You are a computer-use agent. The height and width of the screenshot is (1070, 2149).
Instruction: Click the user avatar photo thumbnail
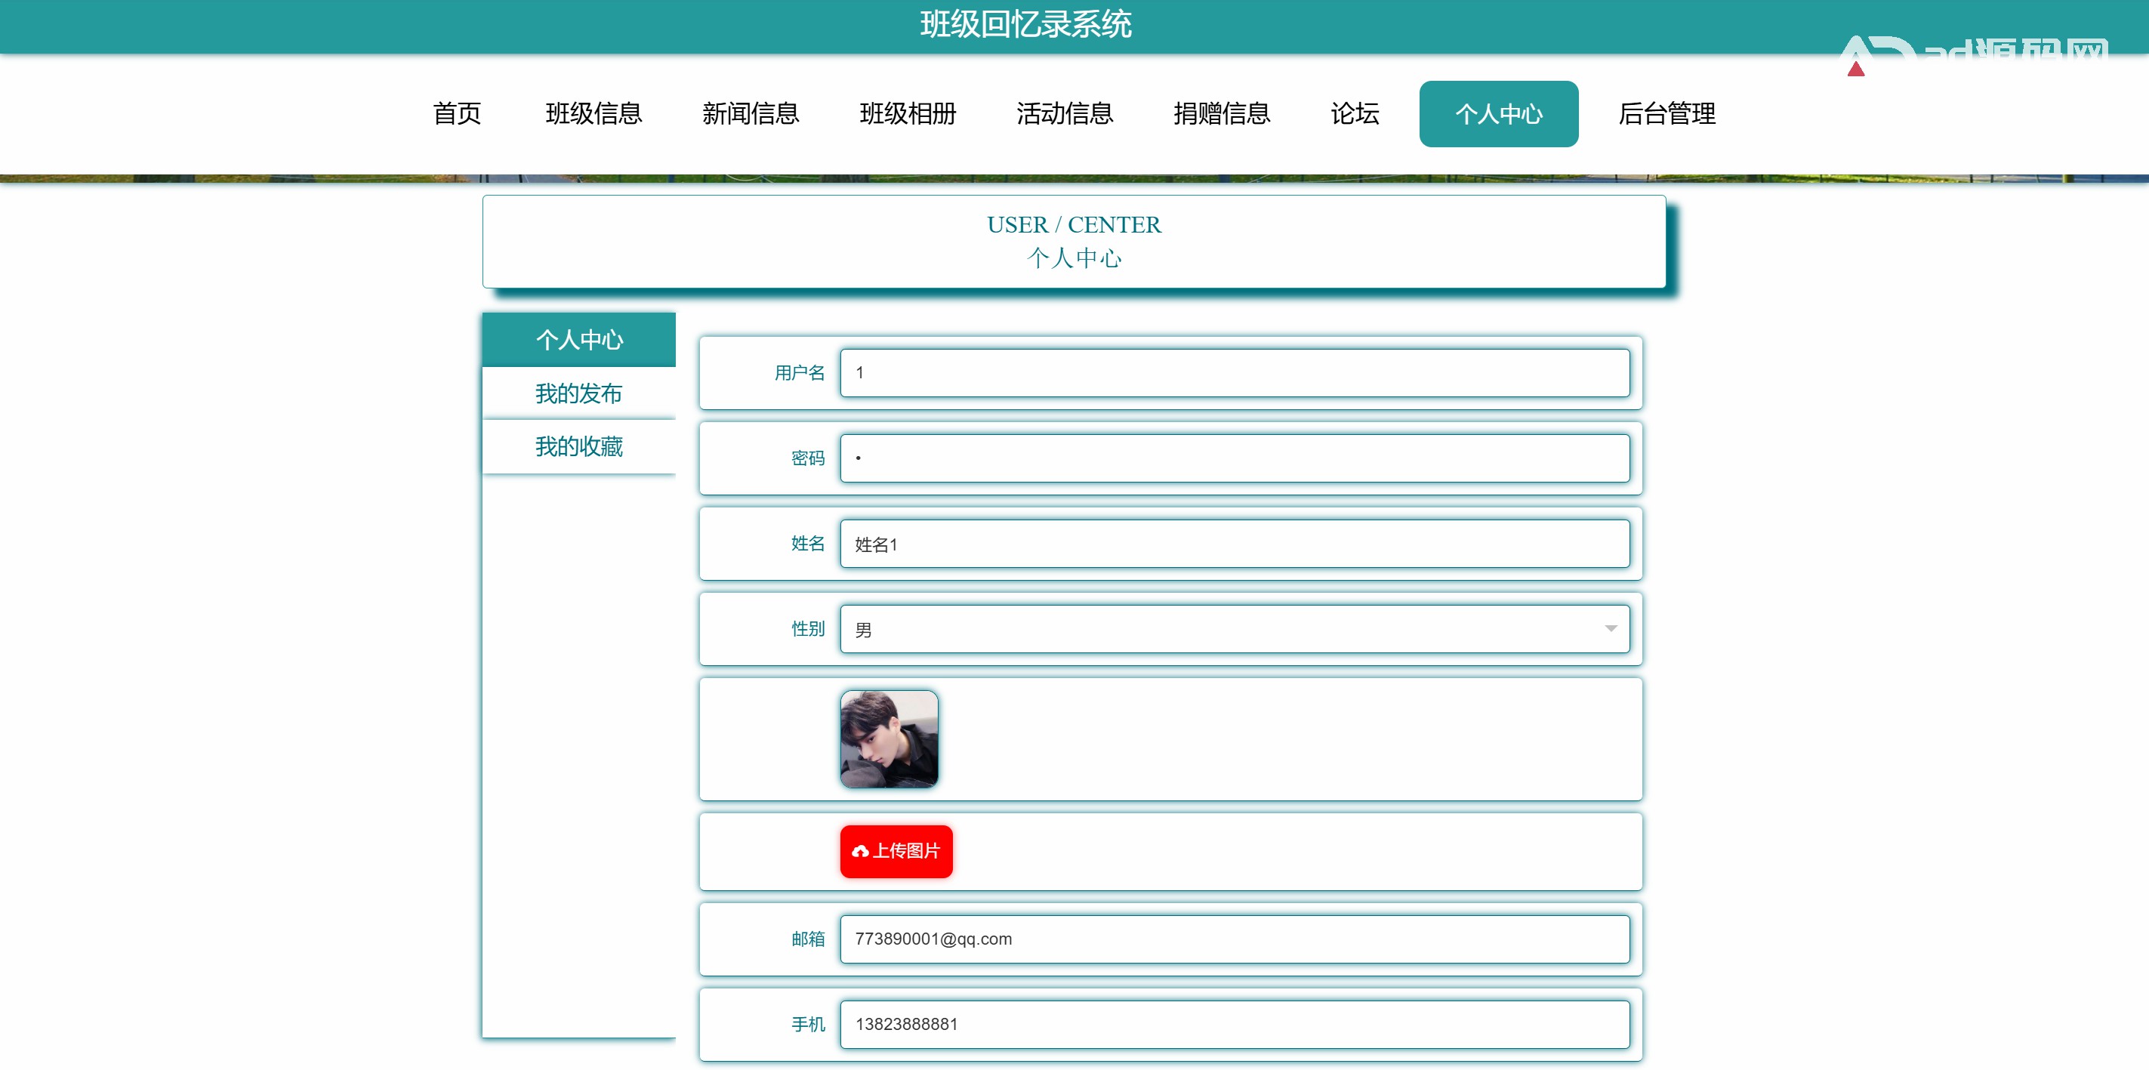click(x=889, y=739)
